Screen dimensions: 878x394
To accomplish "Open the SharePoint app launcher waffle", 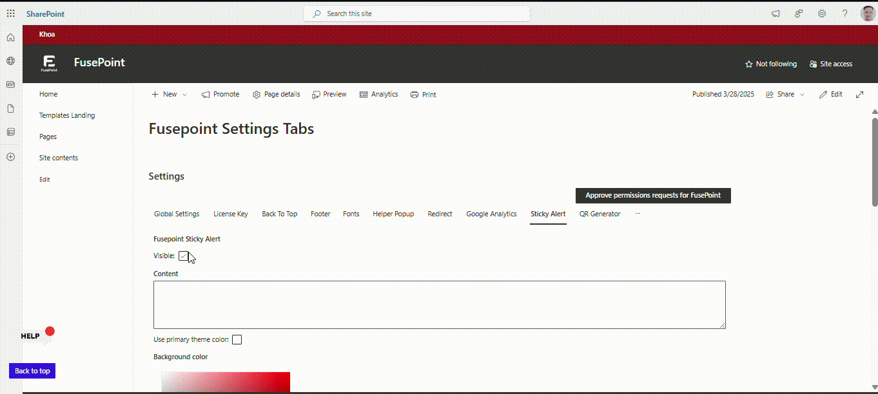I will [10, 14].
